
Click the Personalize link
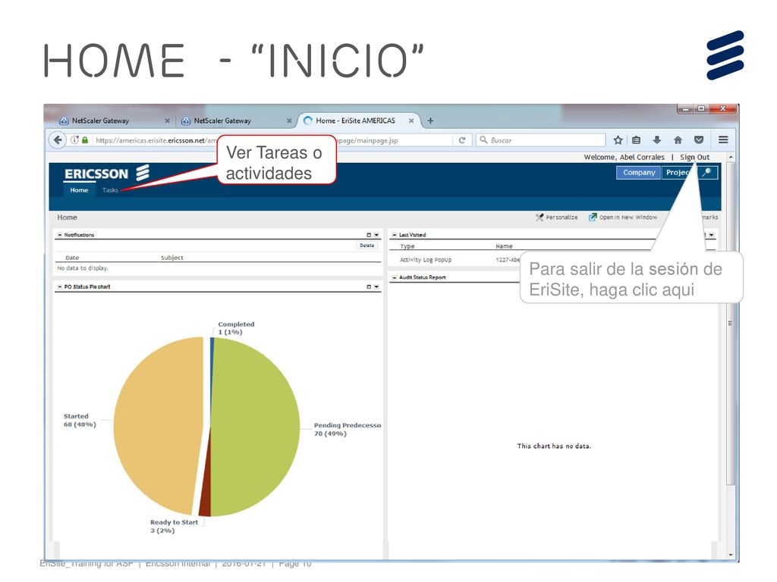click(562, 217)
